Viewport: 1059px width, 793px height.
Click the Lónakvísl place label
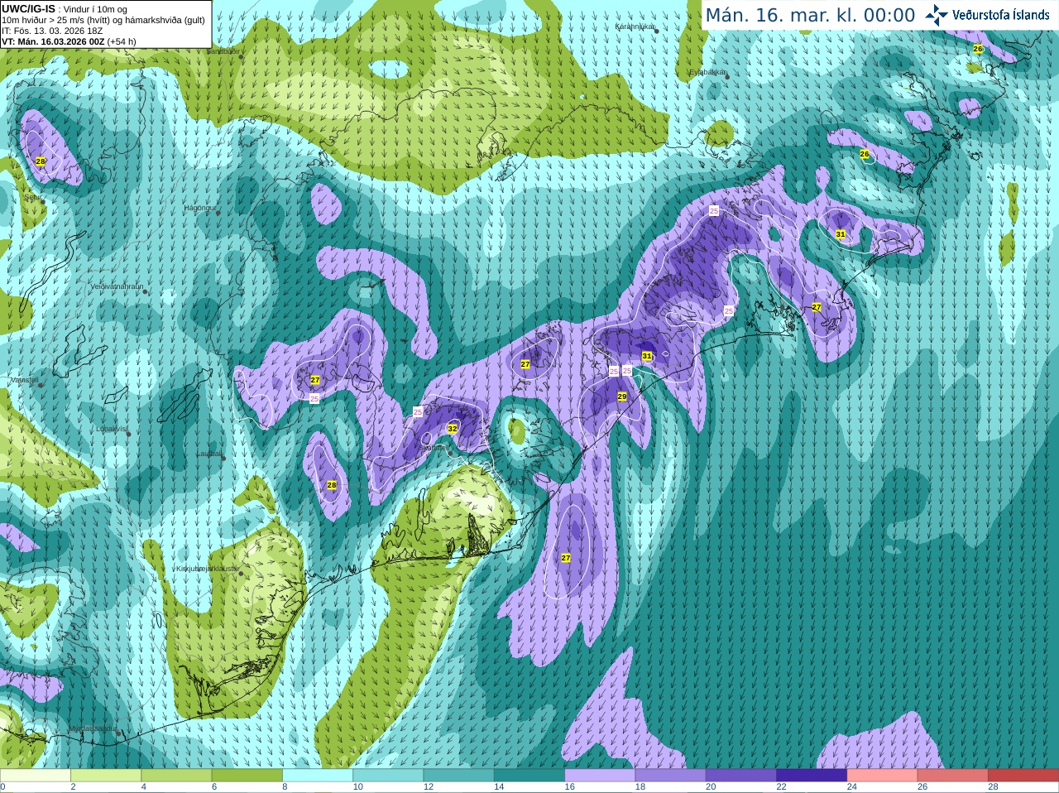coord(111,429)
